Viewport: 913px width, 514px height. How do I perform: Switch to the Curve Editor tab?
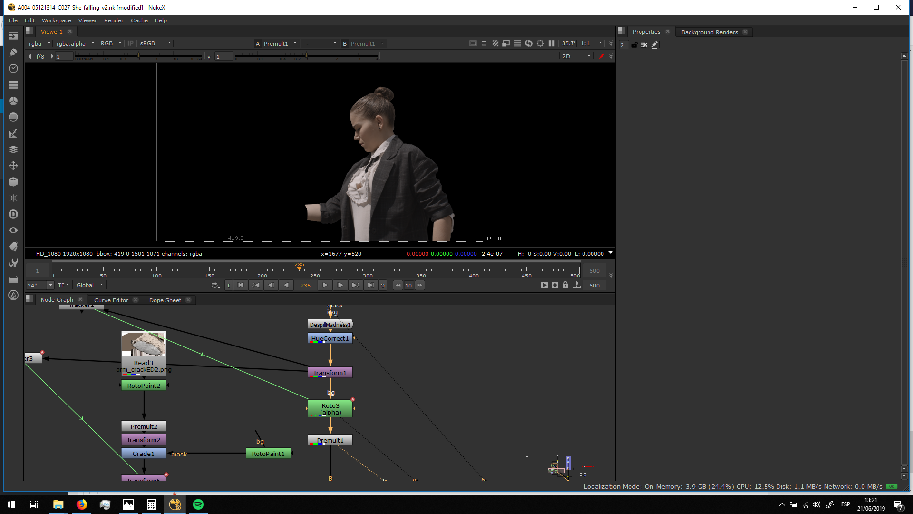click(x=111, y=300)
